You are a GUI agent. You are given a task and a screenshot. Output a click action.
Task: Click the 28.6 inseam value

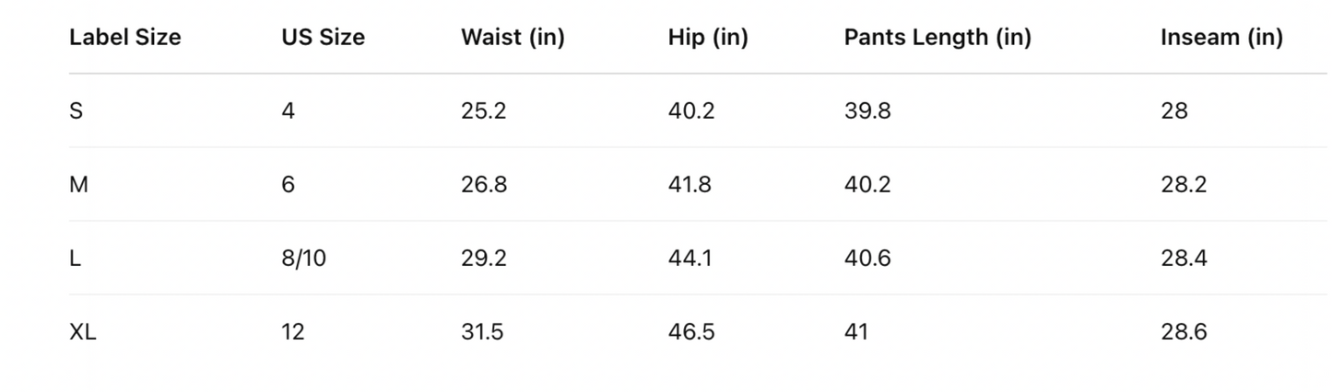(1184, 332)
